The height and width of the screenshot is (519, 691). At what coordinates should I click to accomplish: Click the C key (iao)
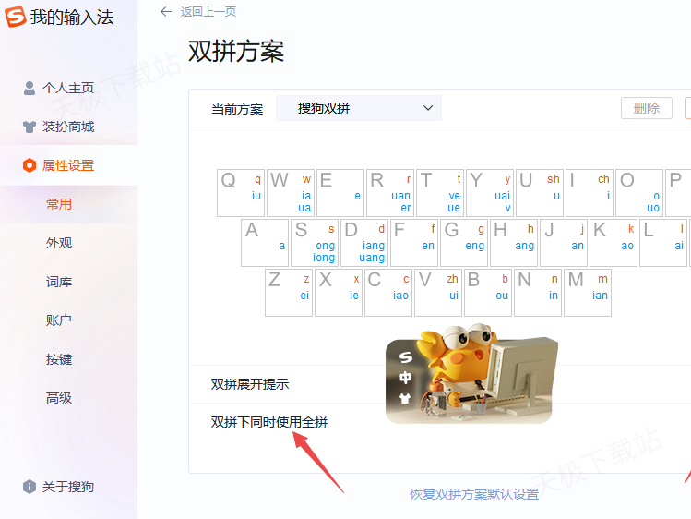click(x=388, y=293)
